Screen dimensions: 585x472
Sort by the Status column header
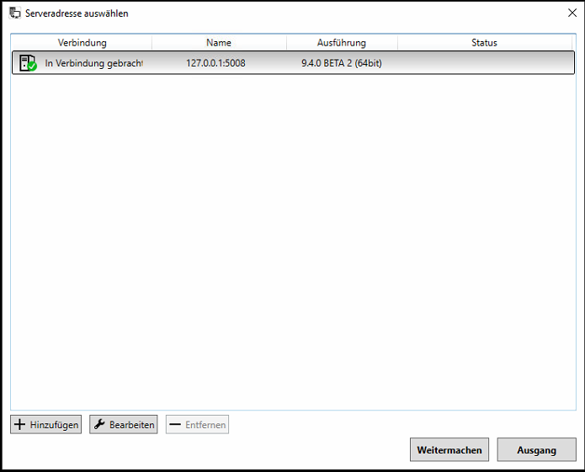point(484,43)
